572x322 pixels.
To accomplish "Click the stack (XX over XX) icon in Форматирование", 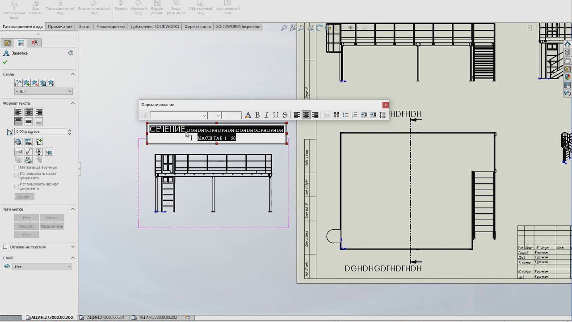I will pos(336,115).
